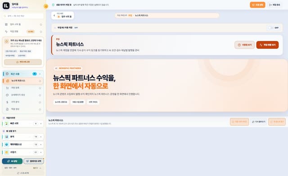The width and height of the screenshot is (288, 176).
Task: Click the 뉴스픽 스튜디오 chip in the hero banner
Action: 61,102
